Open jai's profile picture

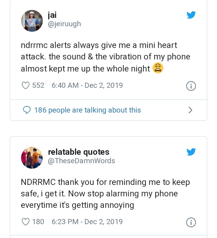click(x=32, y=21)
